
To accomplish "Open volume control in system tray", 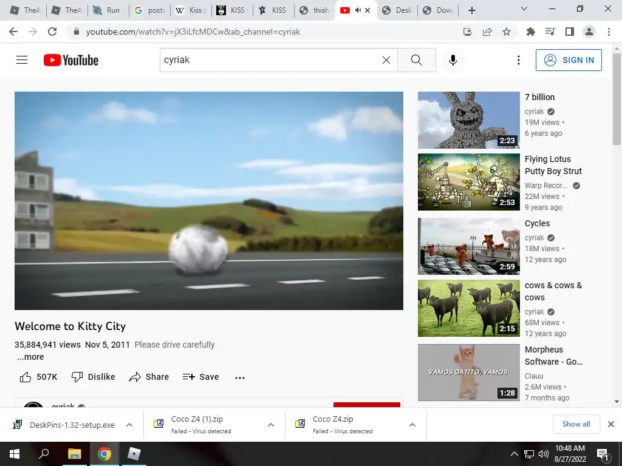I will [544, 454].
